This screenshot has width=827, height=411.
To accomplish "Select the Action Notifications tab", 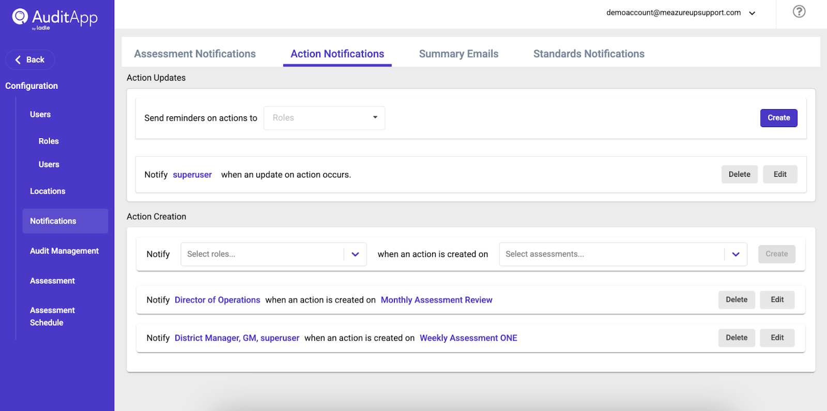I will 337,54.
